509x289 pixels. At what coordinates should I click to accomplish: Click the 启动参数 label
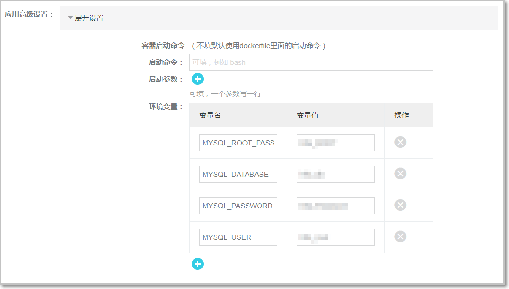(x=165, y=79)
